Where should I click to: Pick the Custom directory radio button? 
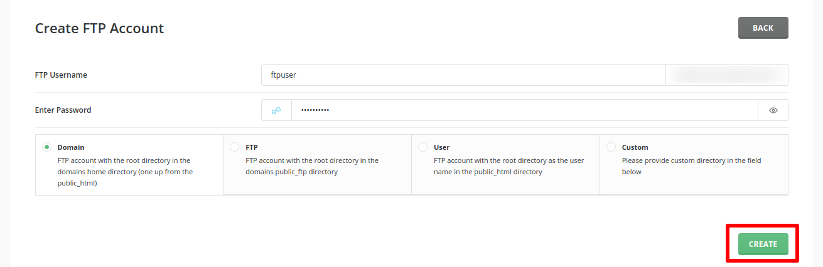coord(611,147)
